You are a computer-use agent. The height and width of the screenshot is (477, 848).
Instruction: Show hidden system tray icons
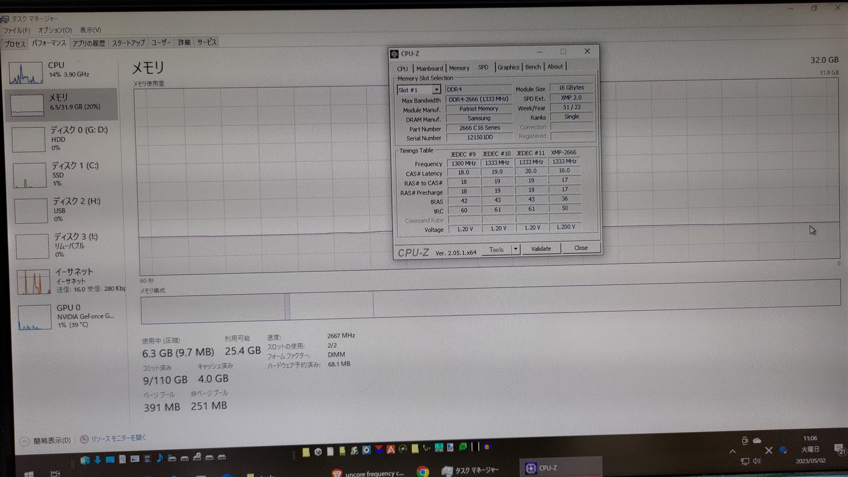click(733, 452)
